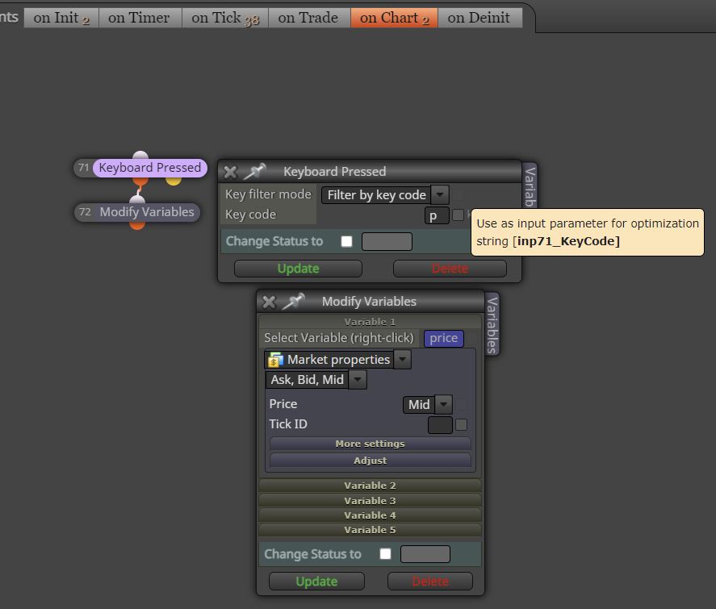Click status value field in Modify Variables
This screenshot has width=716, height=609.
[x=425, y=554]
